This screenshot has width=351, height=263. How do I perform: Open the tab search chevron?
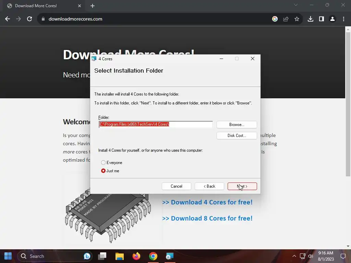point(296,5)
